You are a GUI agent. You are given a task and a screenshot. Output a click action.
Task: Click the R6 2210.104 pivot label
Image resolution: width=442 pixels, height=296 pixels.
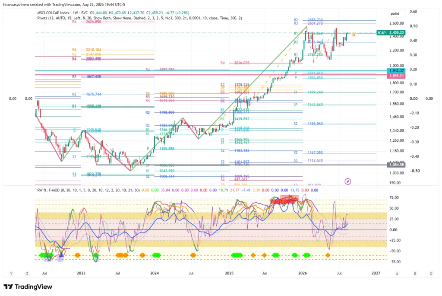coord(86,50)
